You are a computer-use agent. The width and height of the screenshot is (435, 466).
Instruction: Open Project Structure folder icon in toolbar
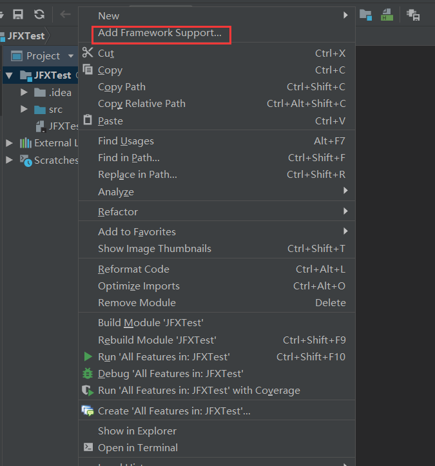click(x=365, y=15)
